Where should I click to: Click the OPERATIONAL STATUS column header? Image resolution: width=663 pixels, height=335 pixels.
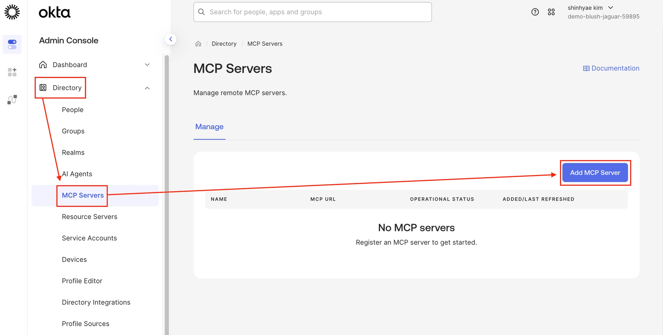point(442,199)
